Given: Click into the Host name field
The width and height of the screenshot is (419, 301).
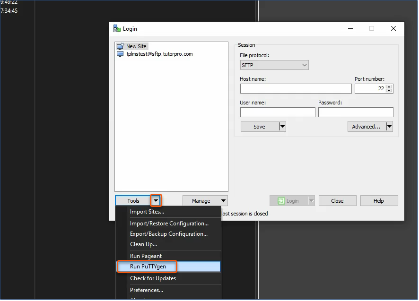Looking at the screenshot, I should (x=296, y=89).
